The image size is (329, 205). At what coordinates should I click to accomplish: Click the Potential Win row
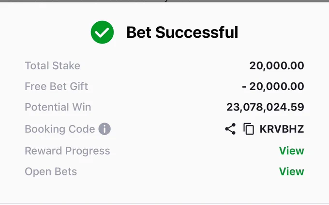(164, 107)
